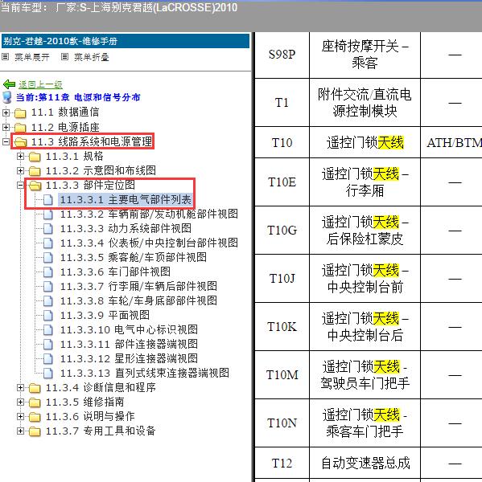Screen dimensions: 482x482
Task: Click the T10M code cell
Action: 282,374
